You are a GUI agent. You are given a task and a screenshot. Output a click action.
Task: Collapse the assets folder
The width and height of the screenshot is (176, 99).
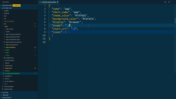click(7, 50)
